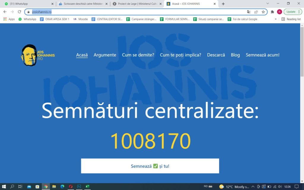This screenshot has width=304, height=190.
Task: Open the Opera browser taskbar icon
Action: [x=71, y=186]
